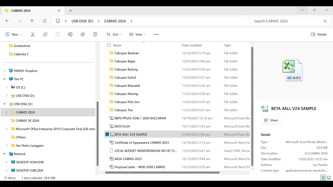Go back with the left arrow
This screenshot has height=187, width=333.
coord(7,21)
